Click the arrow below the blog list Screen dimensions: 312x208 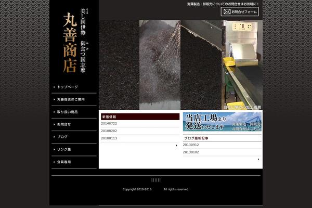point(258,159)
